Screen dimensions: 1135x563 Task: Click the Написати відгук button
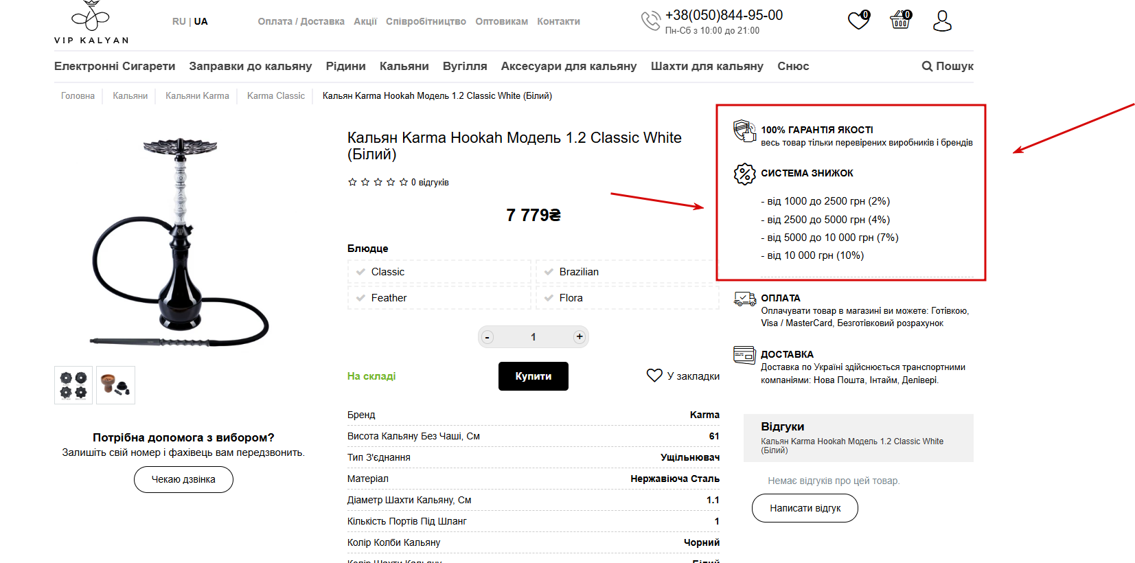click(805, 508)
